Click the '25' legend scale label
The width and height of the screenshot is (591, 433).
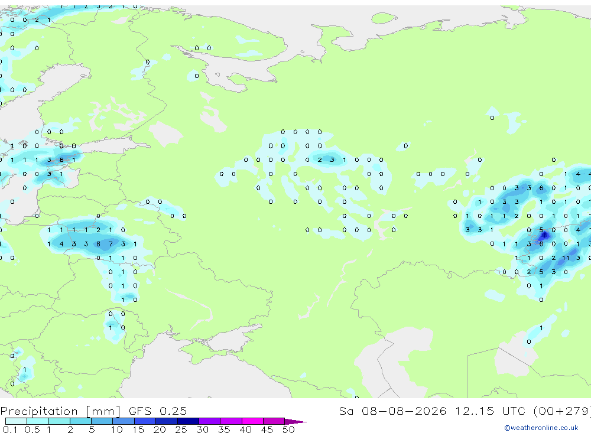181,429
